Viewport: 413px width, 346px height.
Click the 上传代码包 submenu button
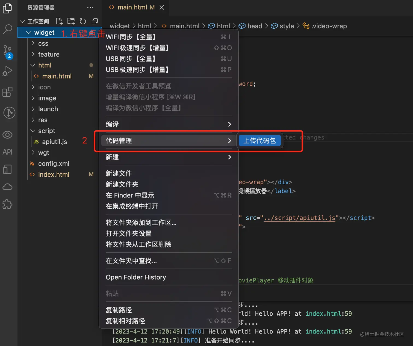tap(259, 141)
